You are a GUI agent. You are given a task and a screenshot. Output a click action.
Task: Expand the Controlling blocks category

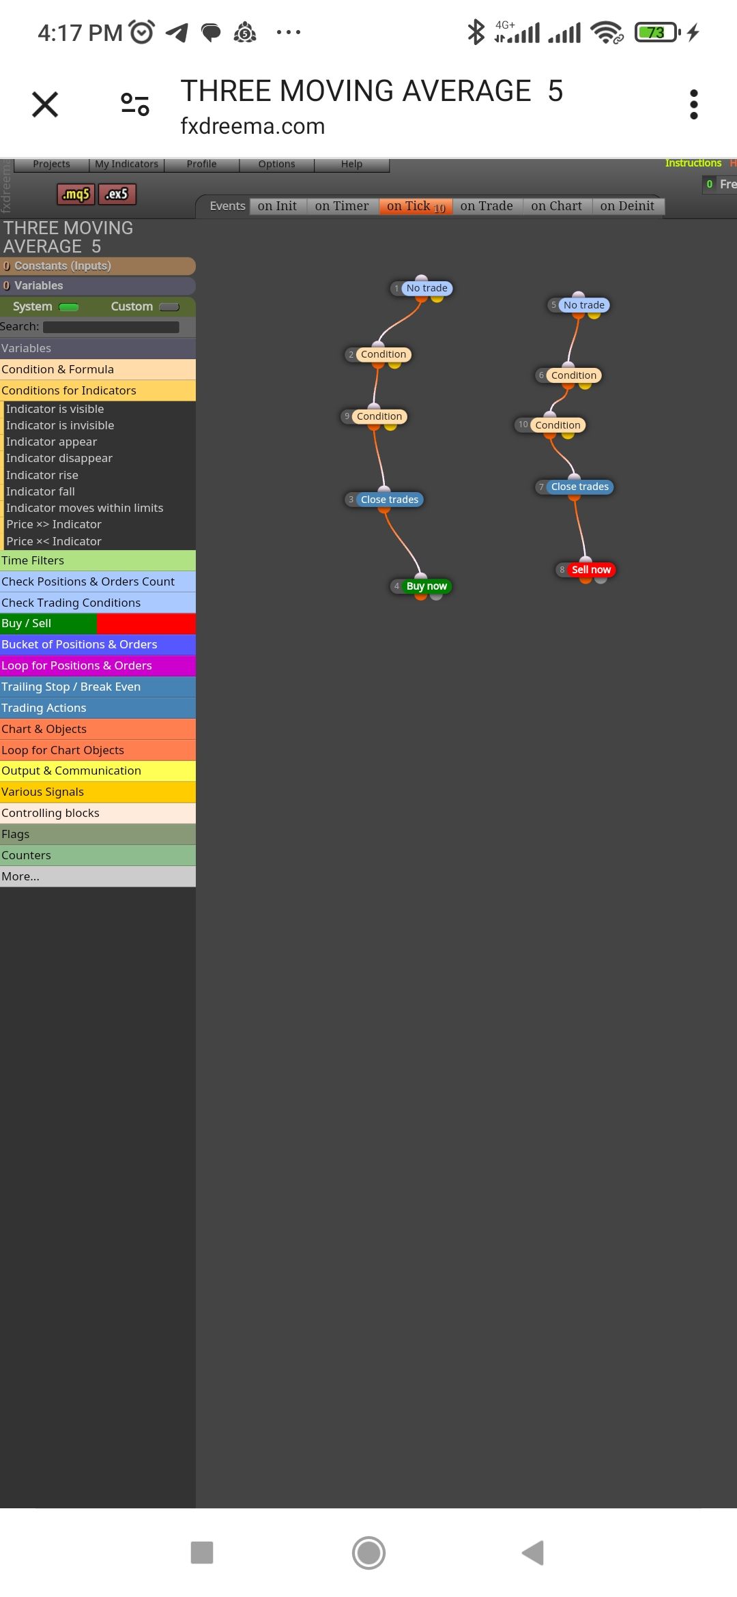[x=98, y=813]
